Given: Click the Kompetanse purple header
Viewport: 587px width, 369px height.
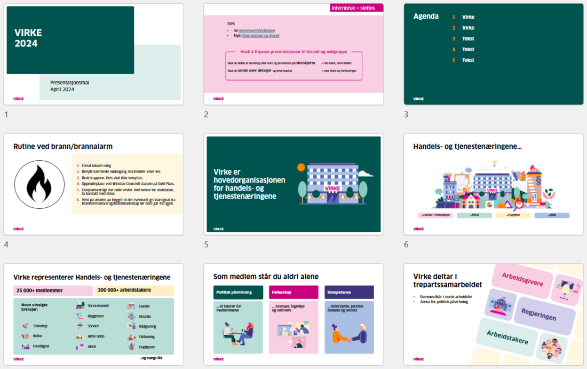Looking at the screenshot, I should pos(350,292).
